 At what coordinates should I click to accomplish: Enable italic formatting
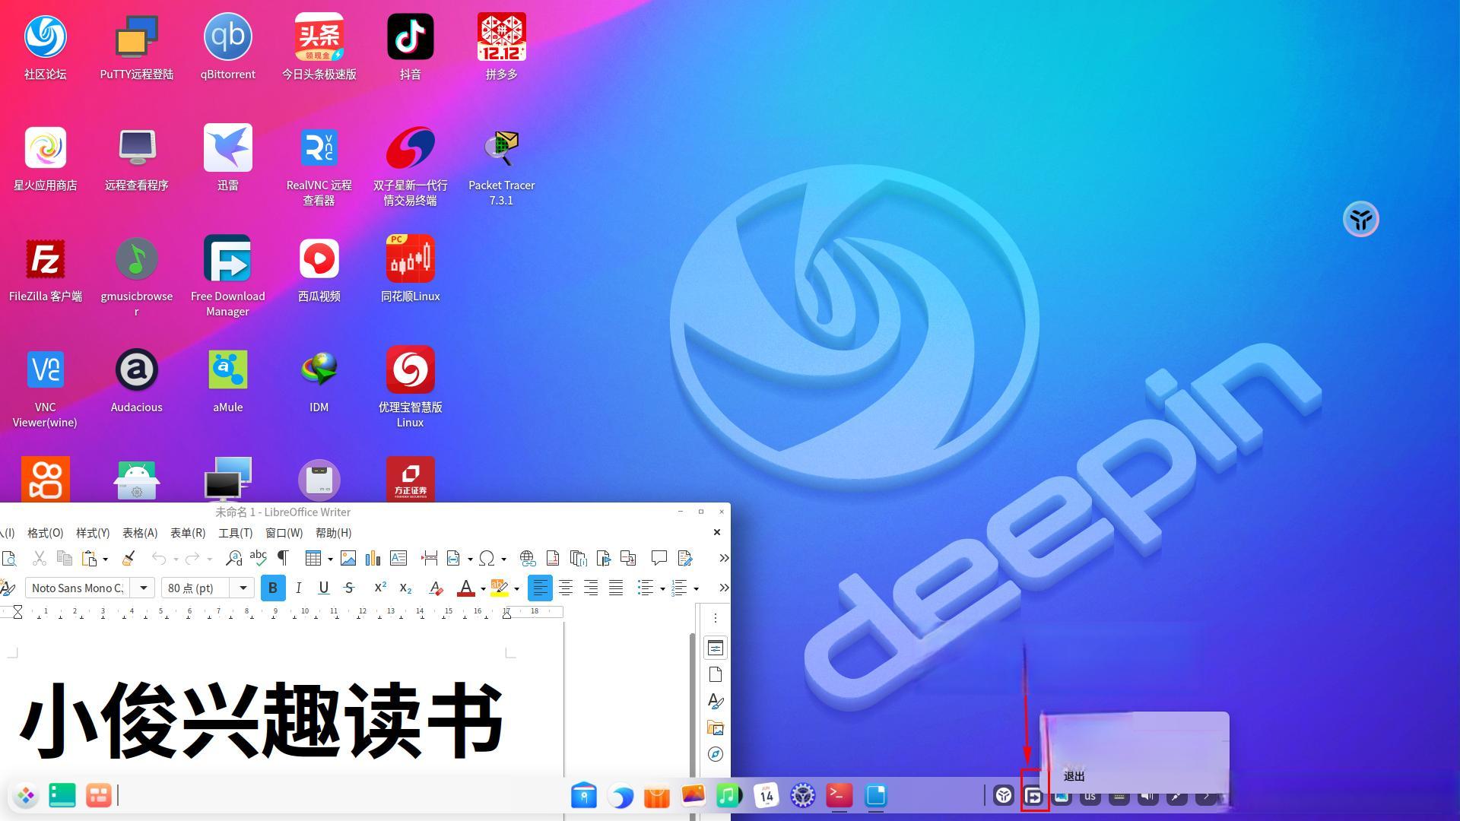[x=298, y=588]
